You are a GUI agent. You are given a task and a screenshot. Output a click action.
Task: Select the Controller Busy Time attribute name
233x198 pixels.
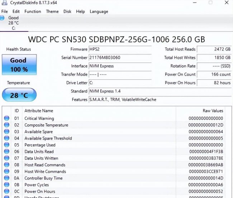point(43,178)
